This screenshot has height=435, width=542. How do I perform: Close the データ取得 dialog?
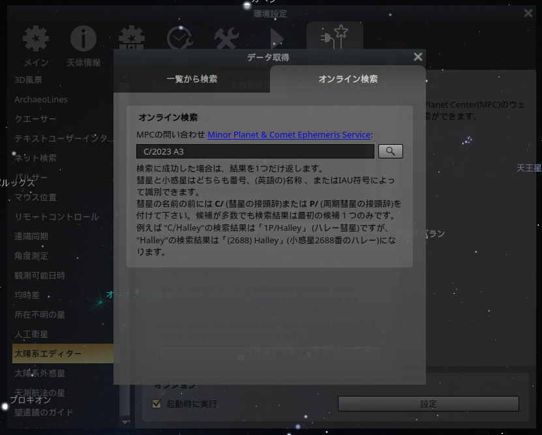click(x=418, y=57)
